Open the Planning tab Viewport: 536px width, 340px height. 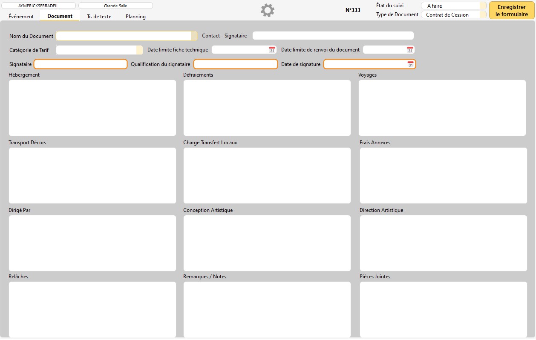pyautogui.click(x=135, y=17)
